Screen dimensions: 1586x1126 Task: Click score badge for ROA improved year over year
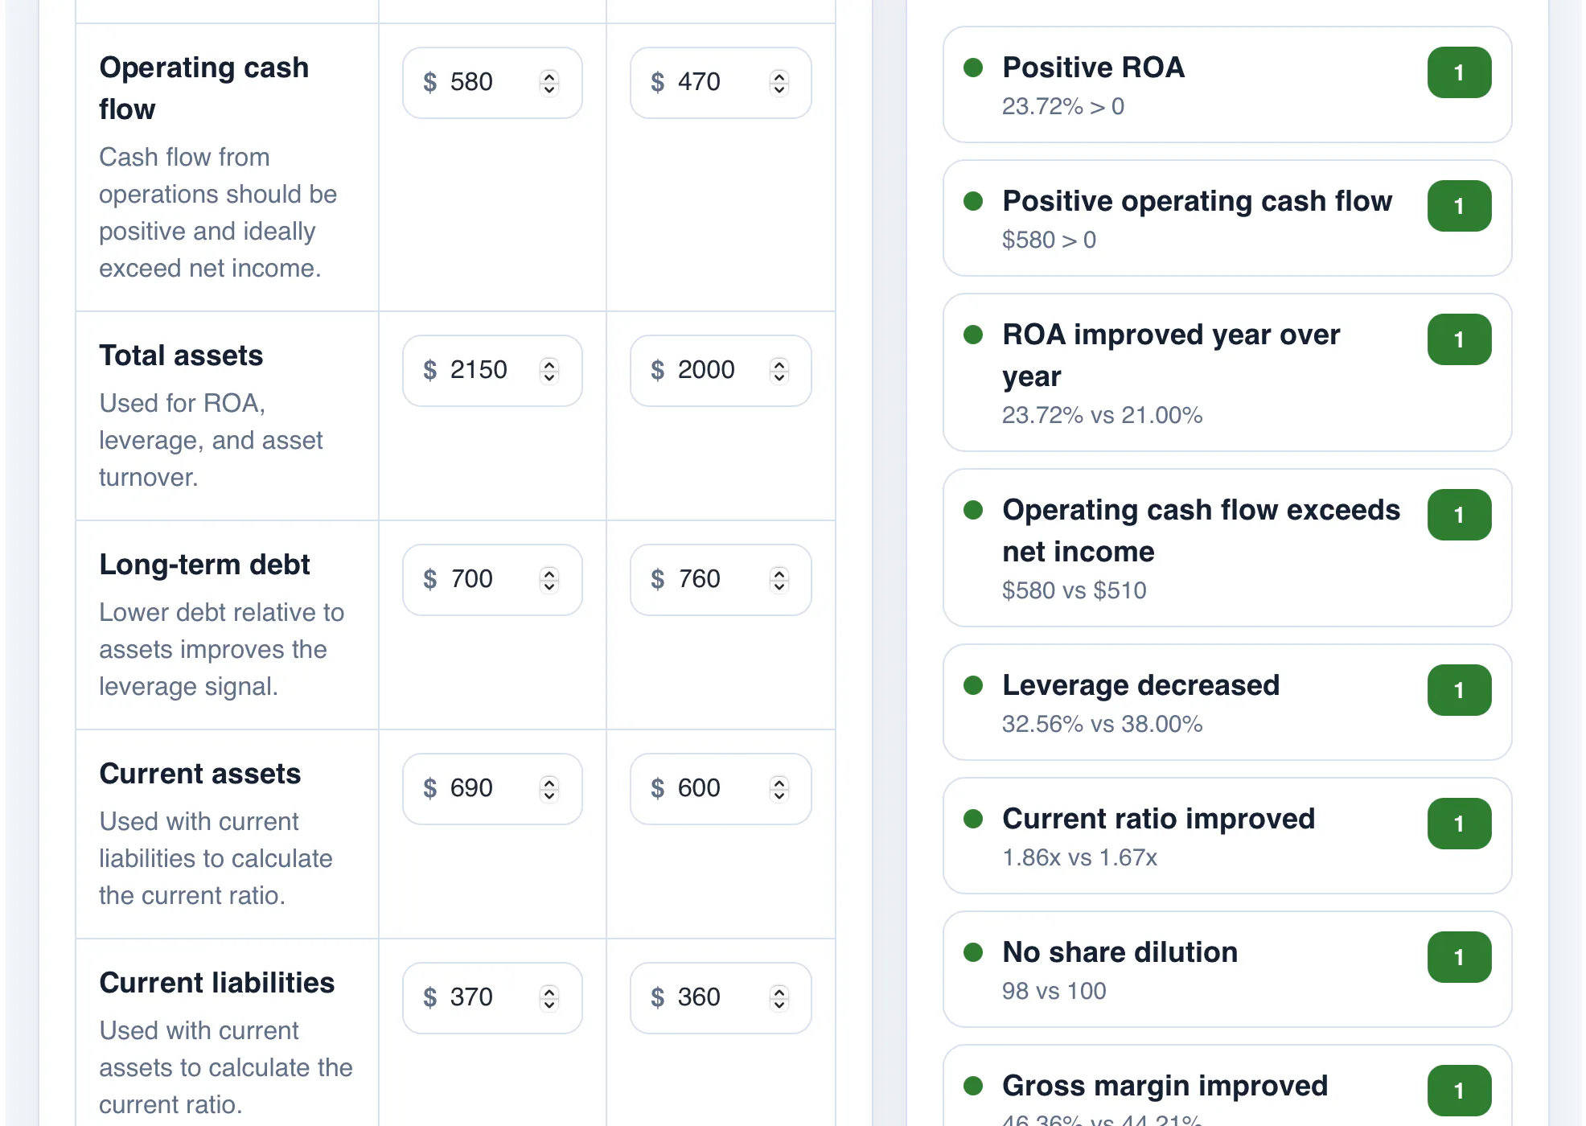(x=1459, y=339)
